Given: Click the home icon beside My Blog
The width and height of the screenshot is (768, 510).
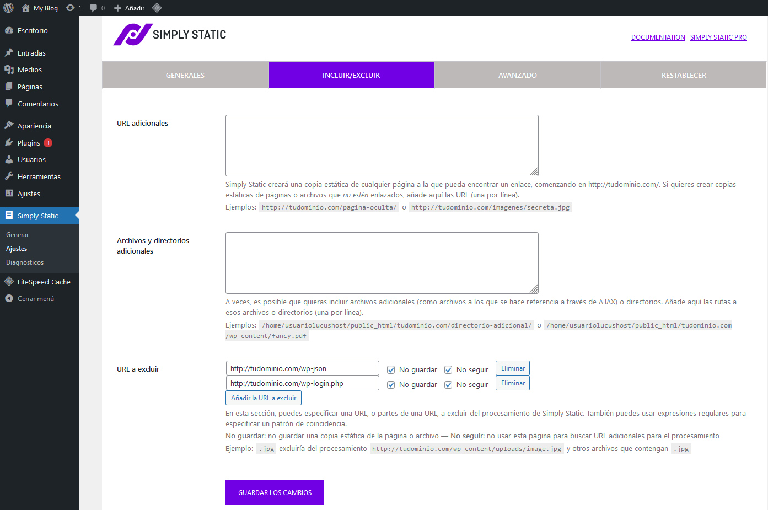Looking at the screenshot, I should coord(25,8).
